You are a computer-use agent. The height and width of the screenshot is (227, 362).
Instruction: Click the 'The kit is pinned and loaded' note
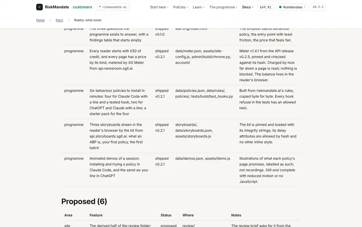[x=268, y=133]
